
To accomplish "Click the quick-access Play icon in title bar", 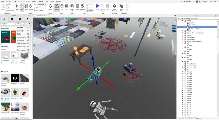I will pyautogui.click(x=15, y=1).
